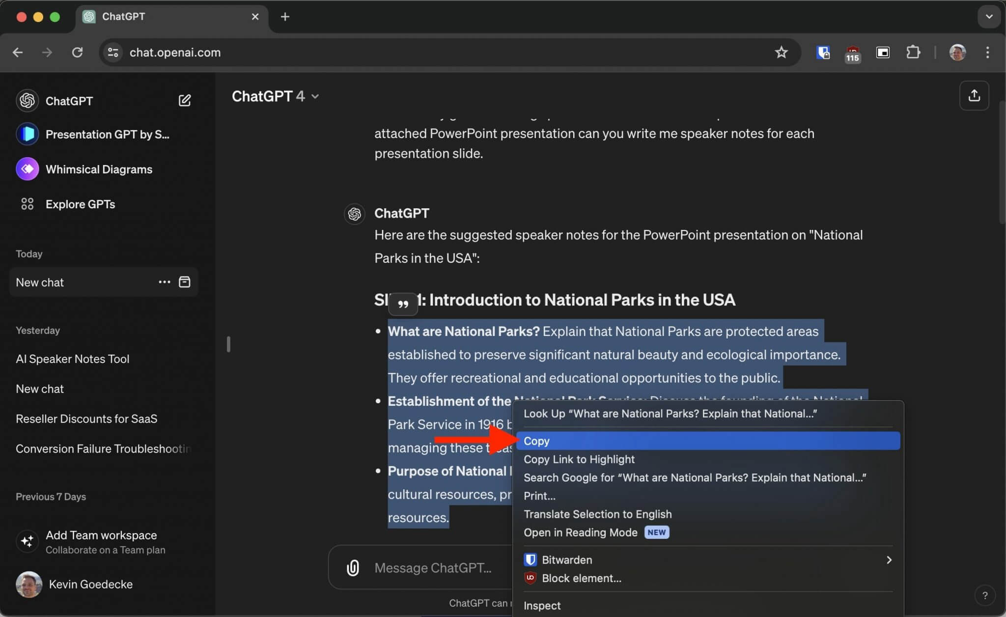Viewport: 1006px width, 617px height.
Task: Open Whimsical Diagrams via its diamond icon
Action: tap(27, 169)
